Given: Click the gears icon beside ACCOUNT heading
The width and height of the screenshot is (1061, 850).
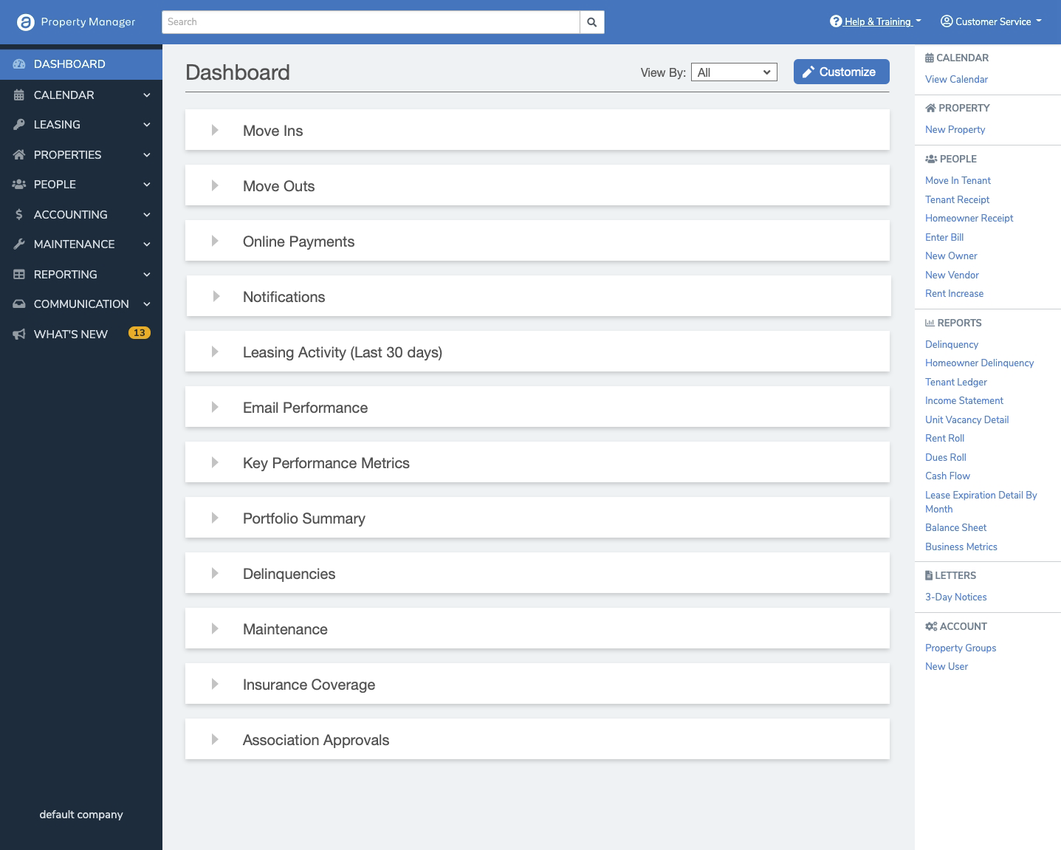Looking at the screenshot, I should point(931,626).
